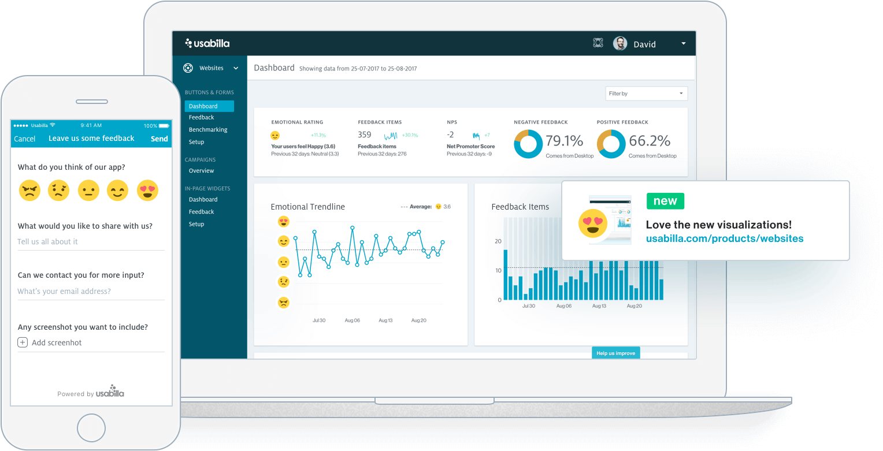Screen dimensions: 883x451
Task: Expand the Websites selector chevron
Action: (236, 68)
